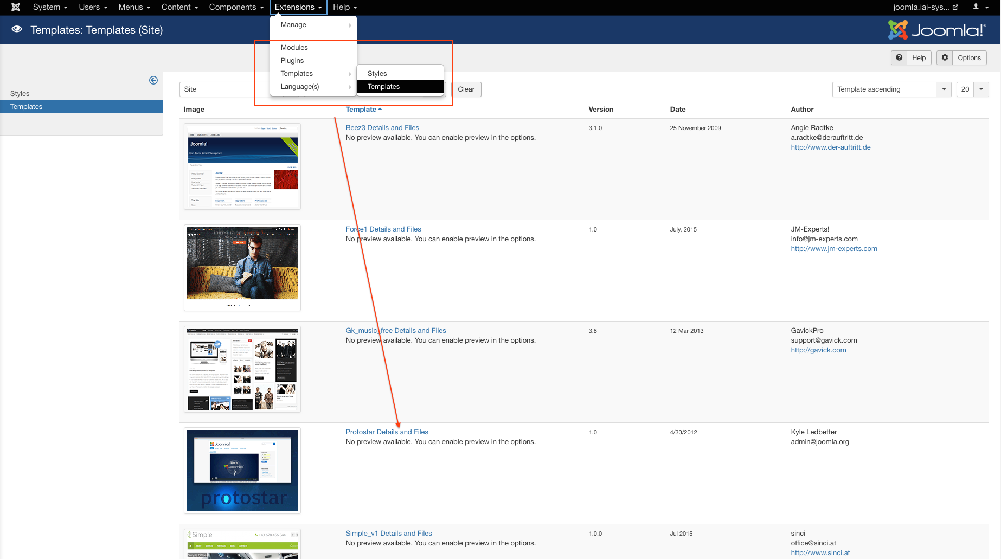Open the Users menu
1001x559 pixels.
tap(93, 7)
